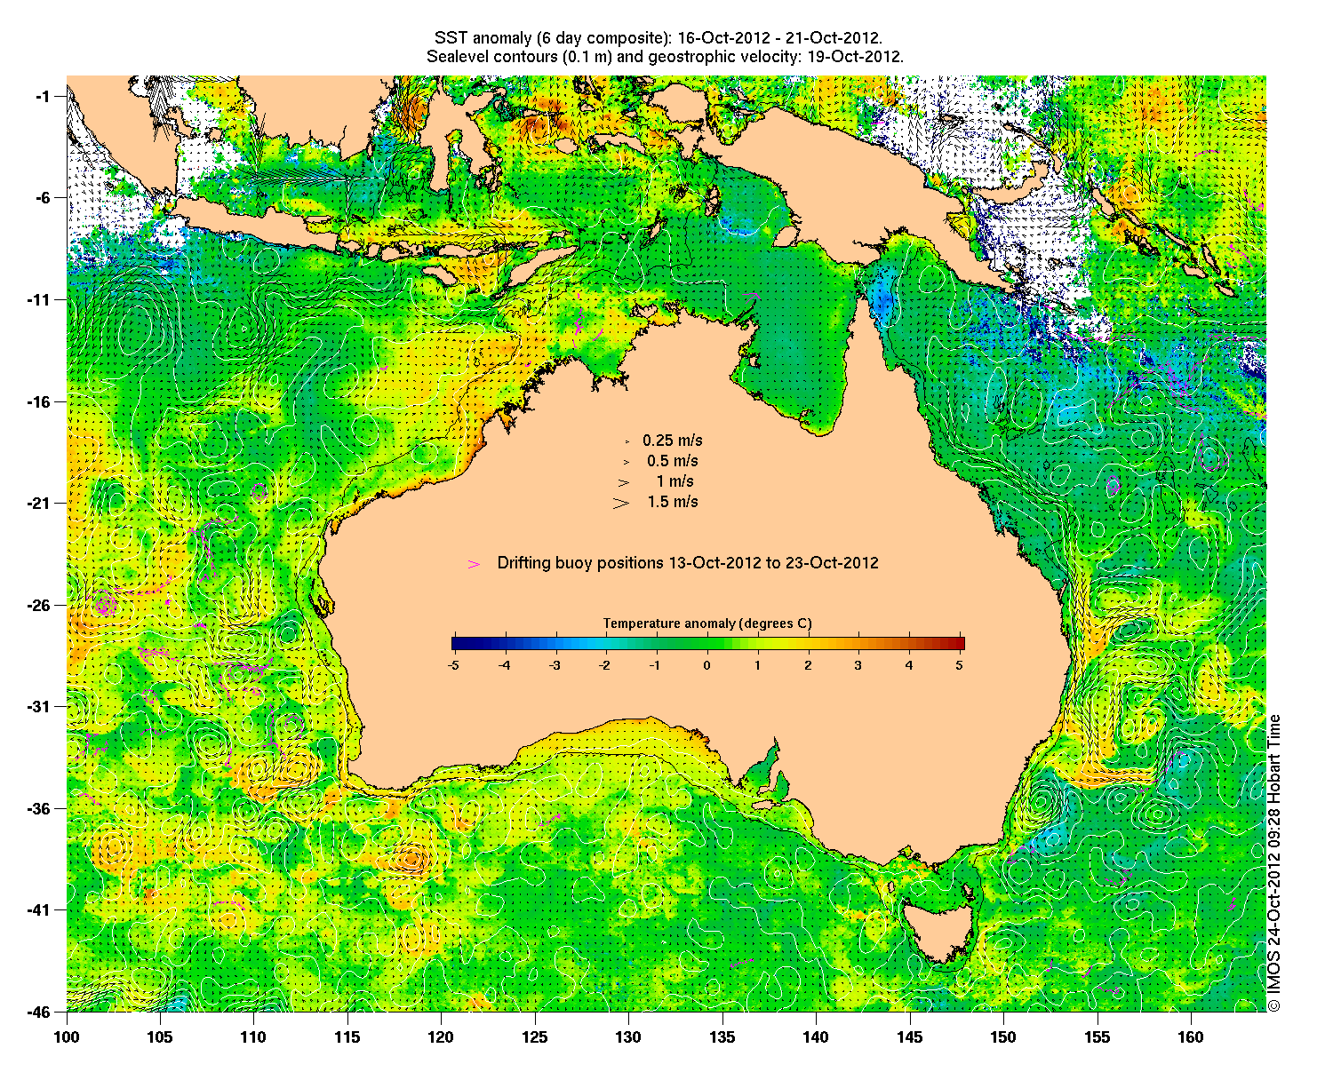1333x1088 pixels.
Task: Click the "5" tick label under the colorbar
Action: [960, 664]
